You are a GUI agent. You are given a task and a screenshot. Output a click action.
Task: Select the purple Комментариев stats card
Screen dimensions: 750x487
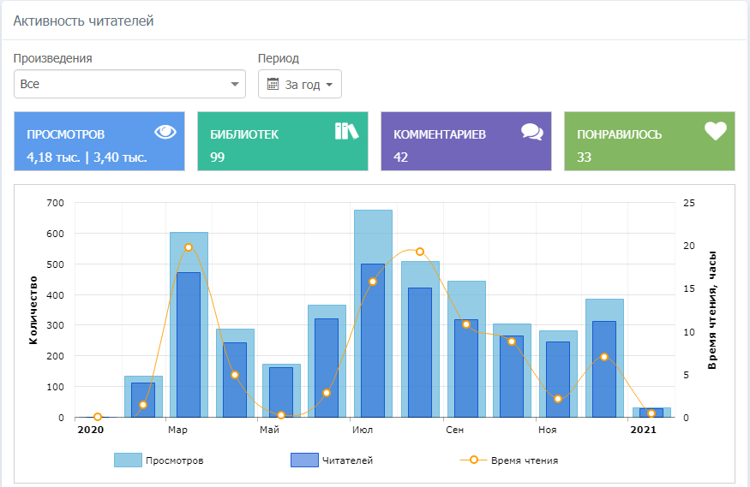point(466,140)
